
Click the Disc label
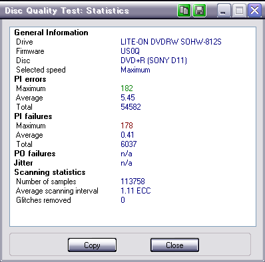[x=23, y=61]
